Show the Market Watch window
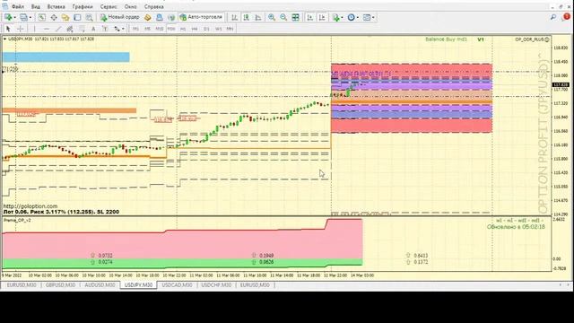Viewport: 574px width, 323px height. (42, 17)
